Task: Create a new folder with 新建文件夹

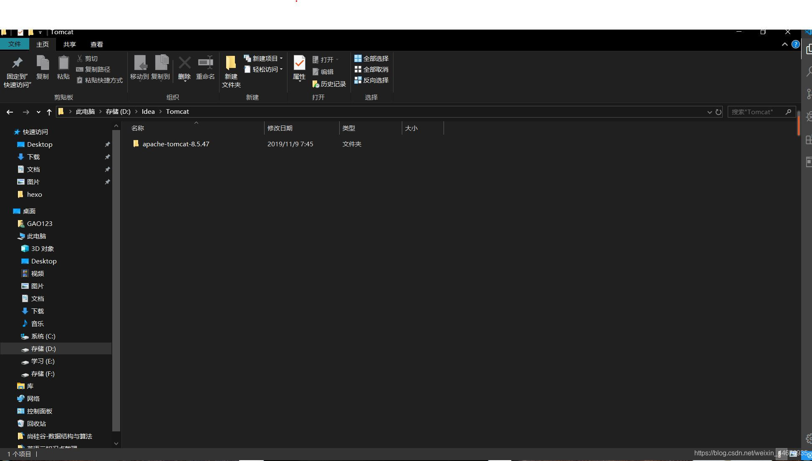Action: click(x=231, y=71)
